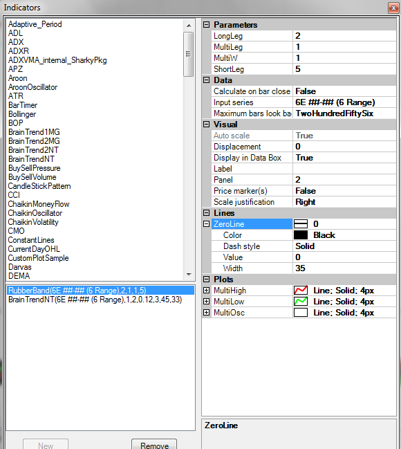Click the red MultiHigh plot line icon
Viewport: 401px width, 449px height.
[x=301, y=291]
